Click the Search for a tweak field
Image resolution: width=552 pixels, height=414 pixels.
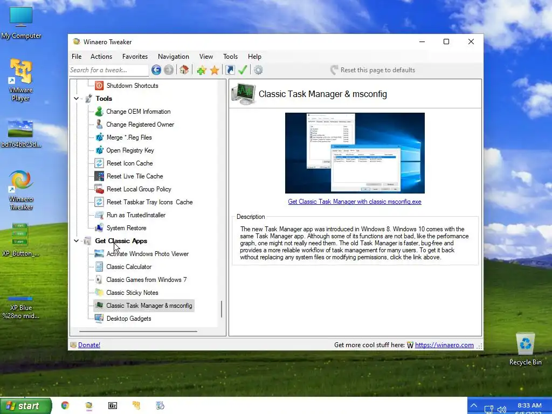tap(109, 70)
